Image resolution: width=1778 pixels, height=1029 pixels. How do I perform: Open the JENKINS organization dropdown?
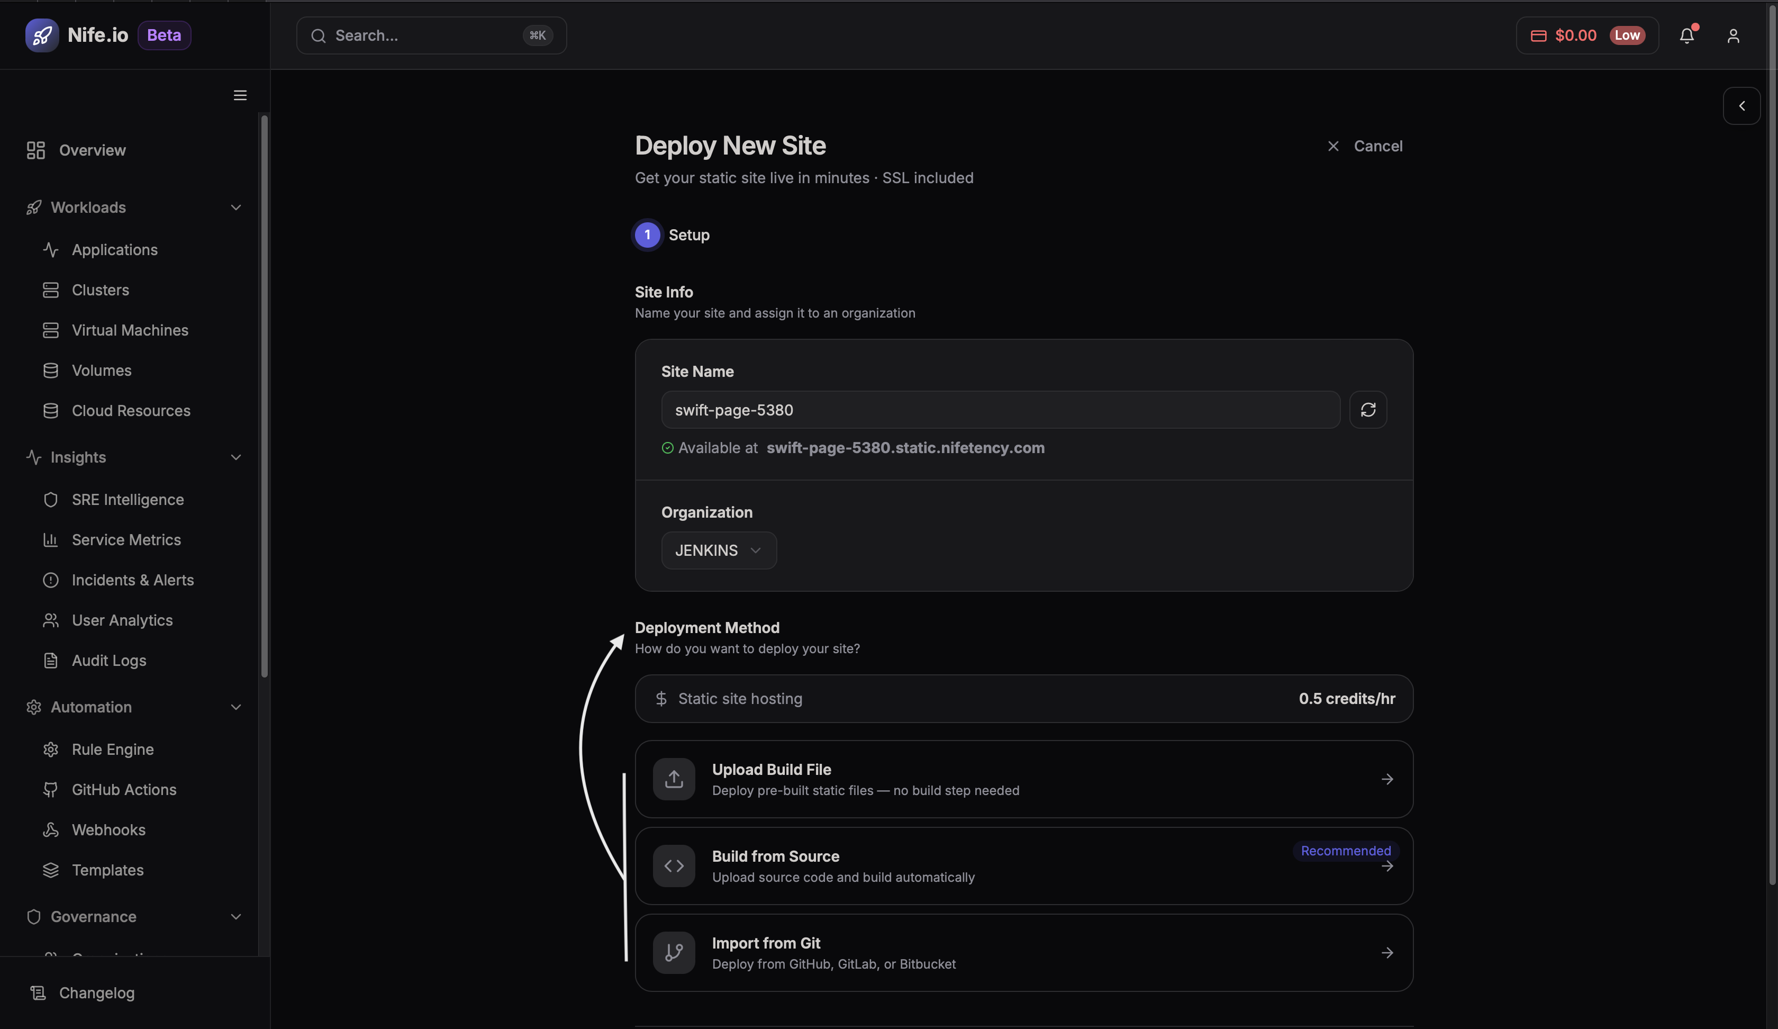click(x=718, y=550)
